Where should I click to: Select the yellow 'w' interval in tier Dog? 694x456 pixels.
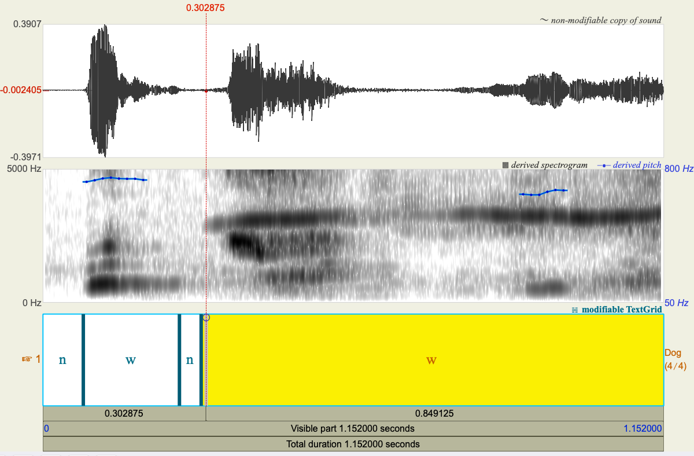[x=431, y=359]
